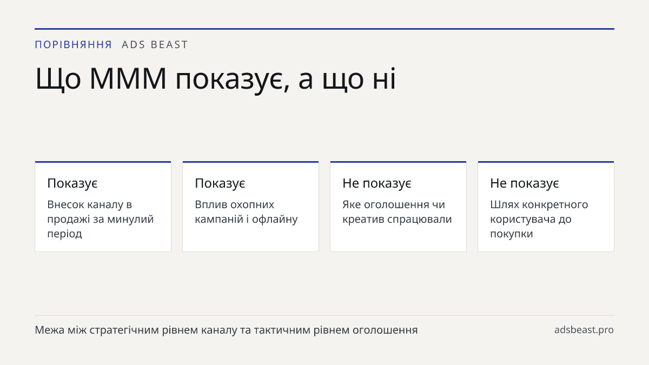This screenshot has width=649, height=365.
Task: Click 'Не показує' title above 'Шлях конкретного'
Action: pyautogui.click(x=525, y=183)
